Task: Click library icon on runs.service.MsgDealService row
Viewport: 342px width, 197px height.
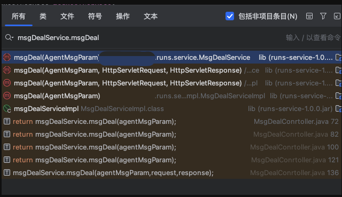Action: coord(338,58)
